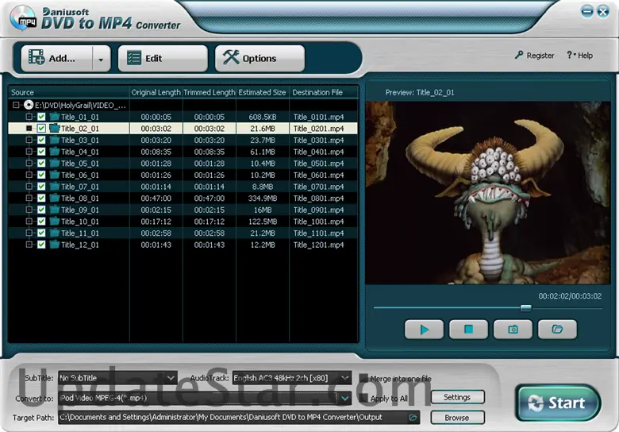The image size is (619, 432).
Task: Play the preview video
Action: coord(424,330)
